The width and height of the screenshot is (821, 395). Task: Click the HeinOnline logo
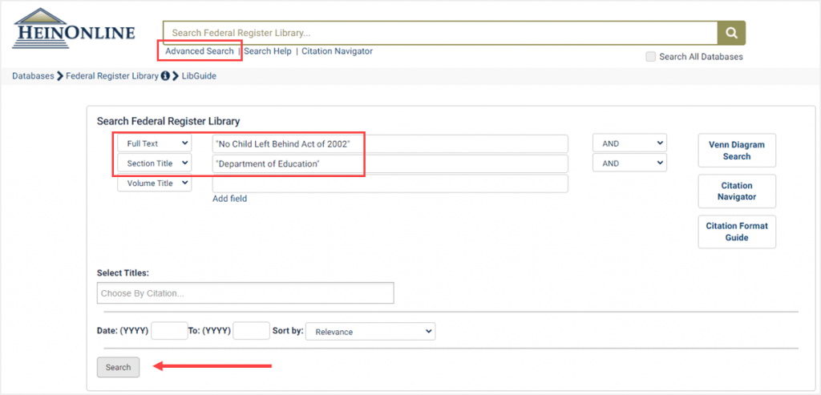tap(74, 30)
